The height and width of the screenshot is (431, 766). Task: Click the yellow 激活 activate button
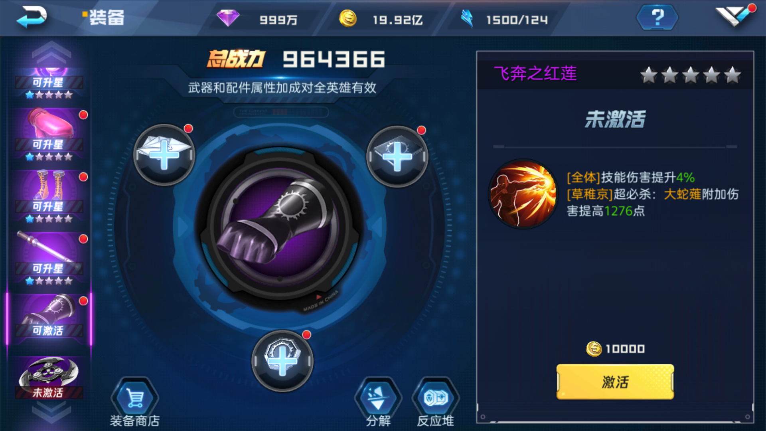pyautogui.click(x=615, y=382)
